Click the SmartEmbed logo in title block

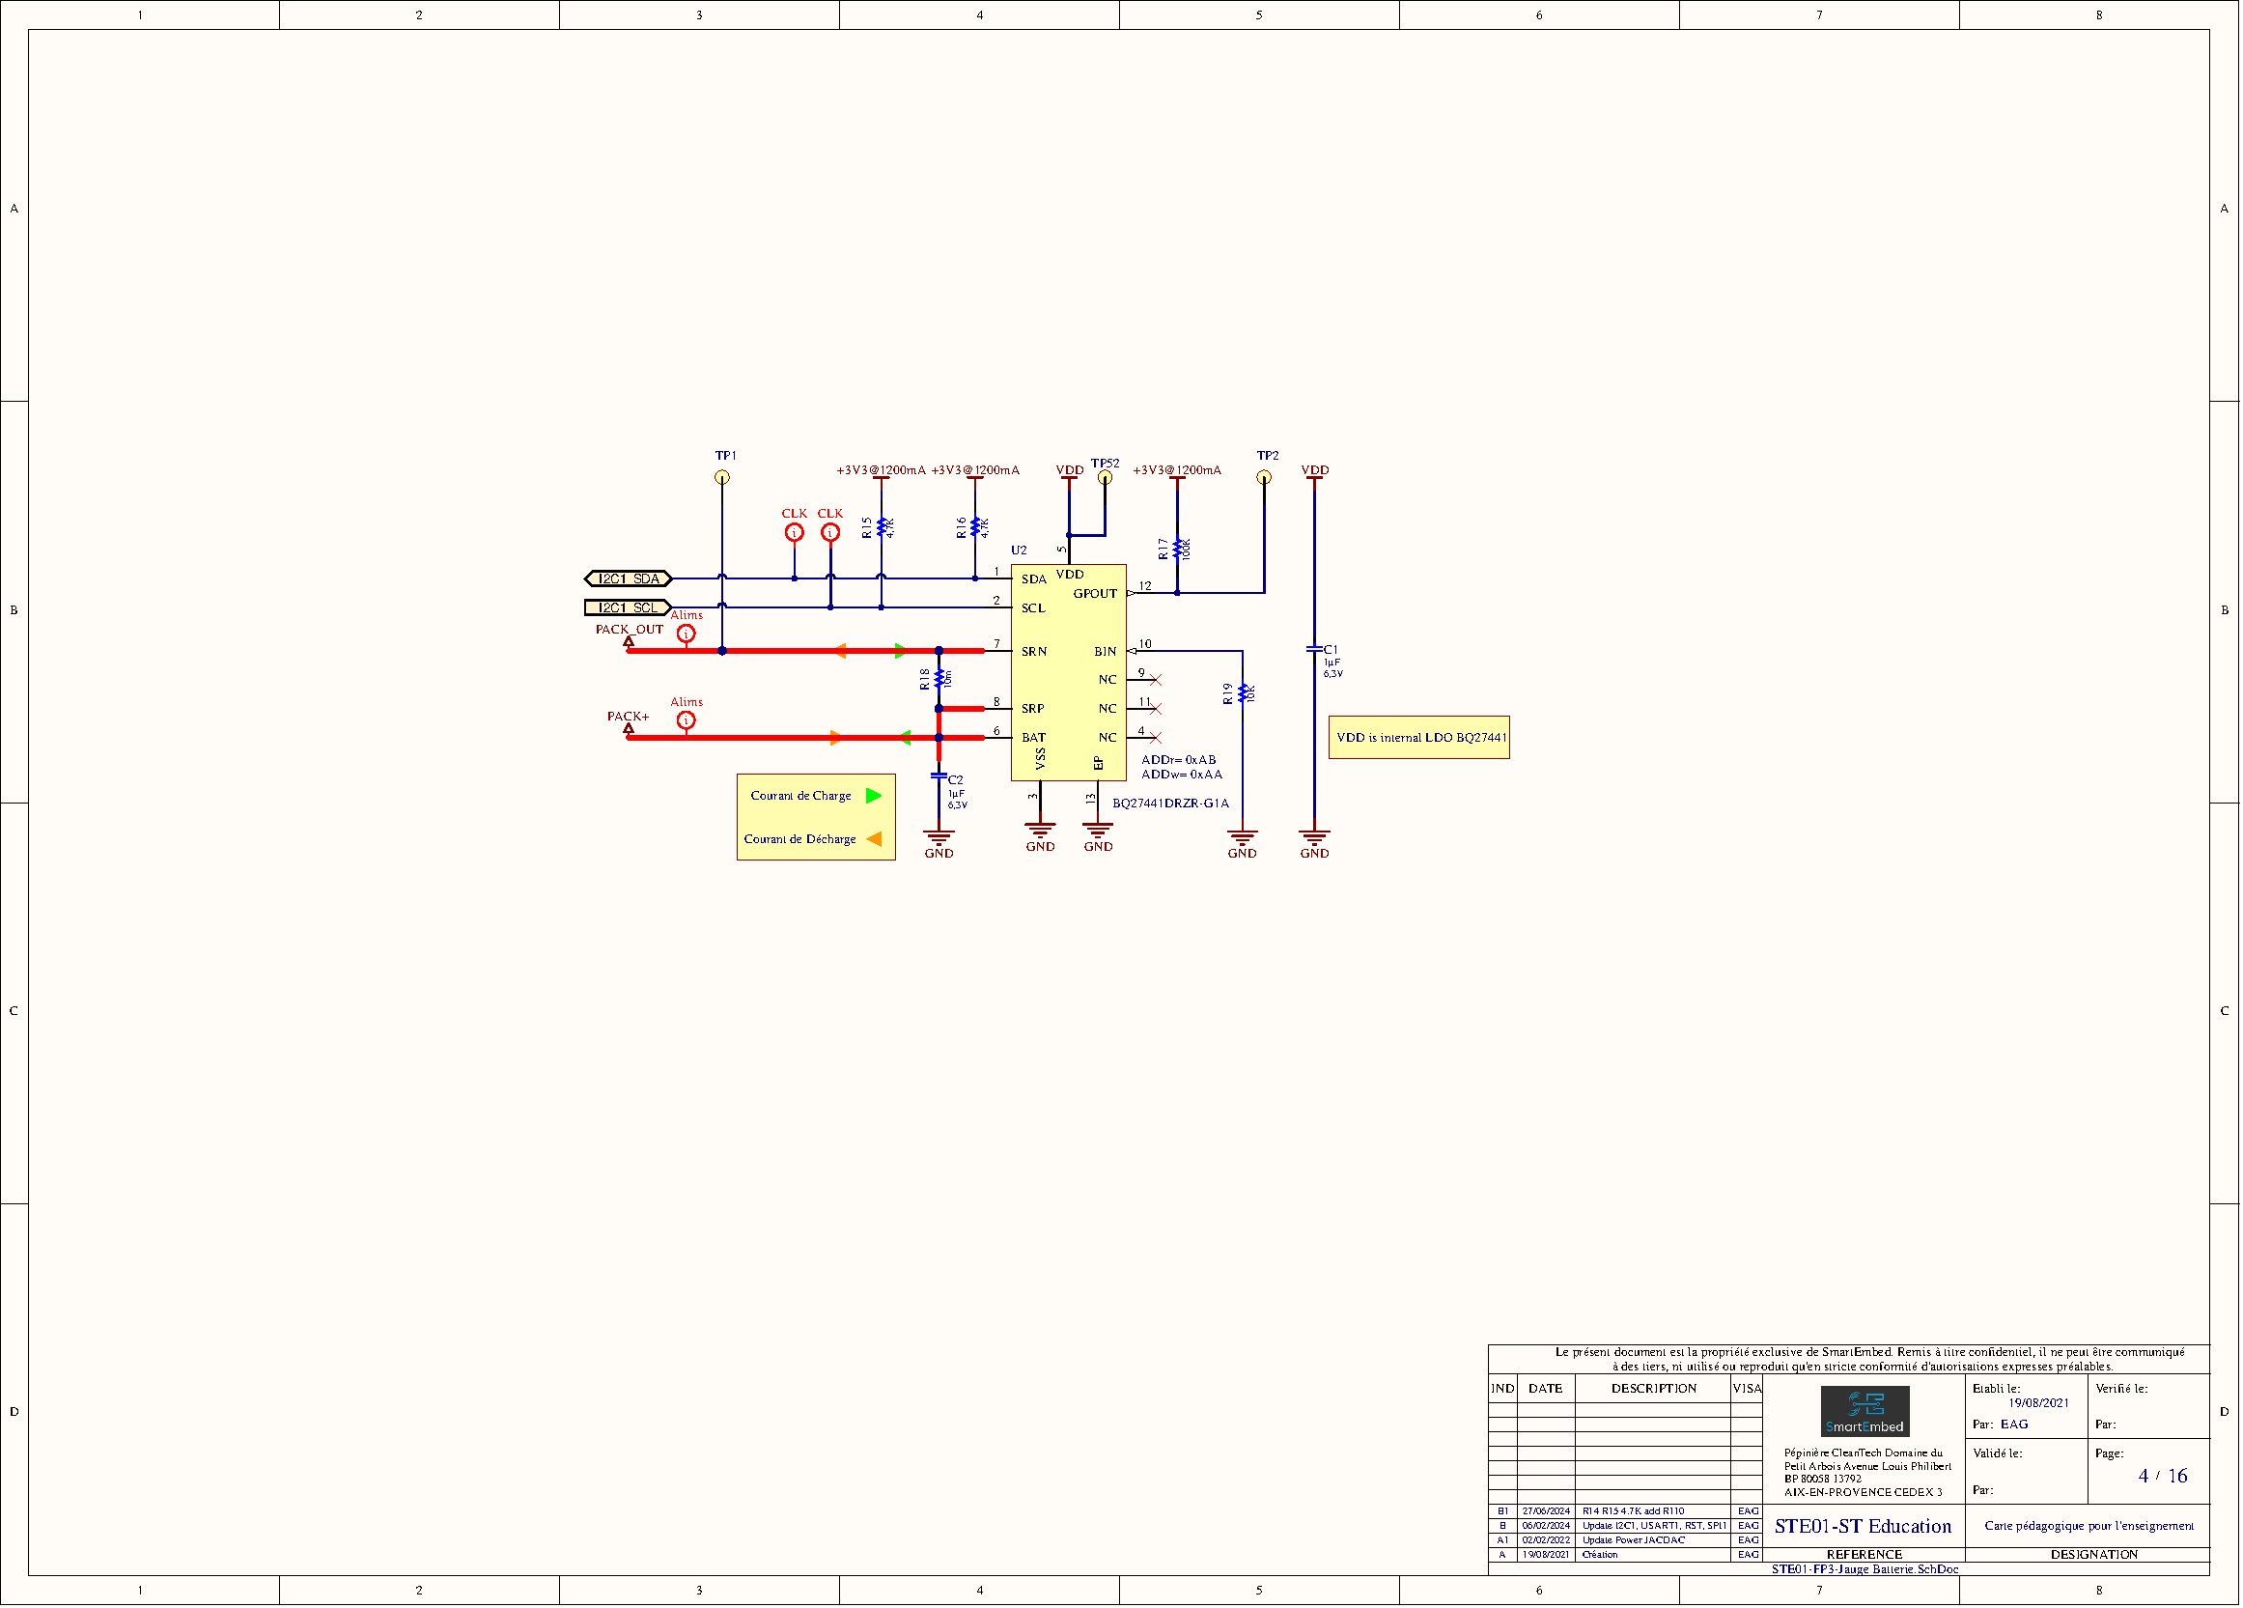click(1864, 1411)
